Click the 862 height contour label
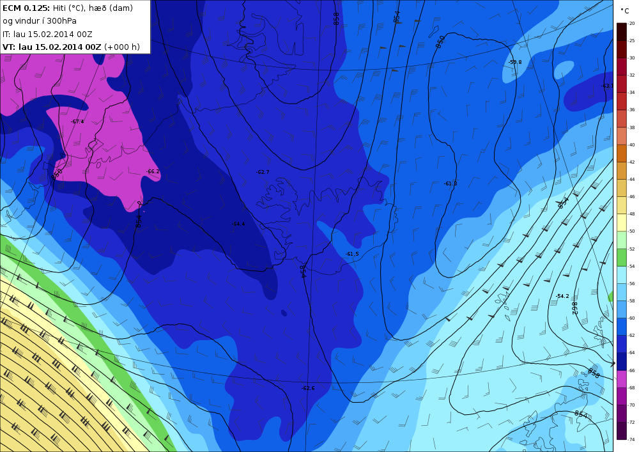The image size is (639, 452). coord(574,308)
